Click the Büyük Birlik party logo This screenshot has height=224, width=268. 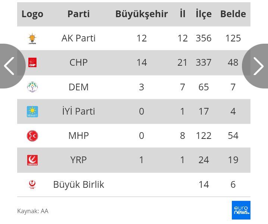click(32, 184)
